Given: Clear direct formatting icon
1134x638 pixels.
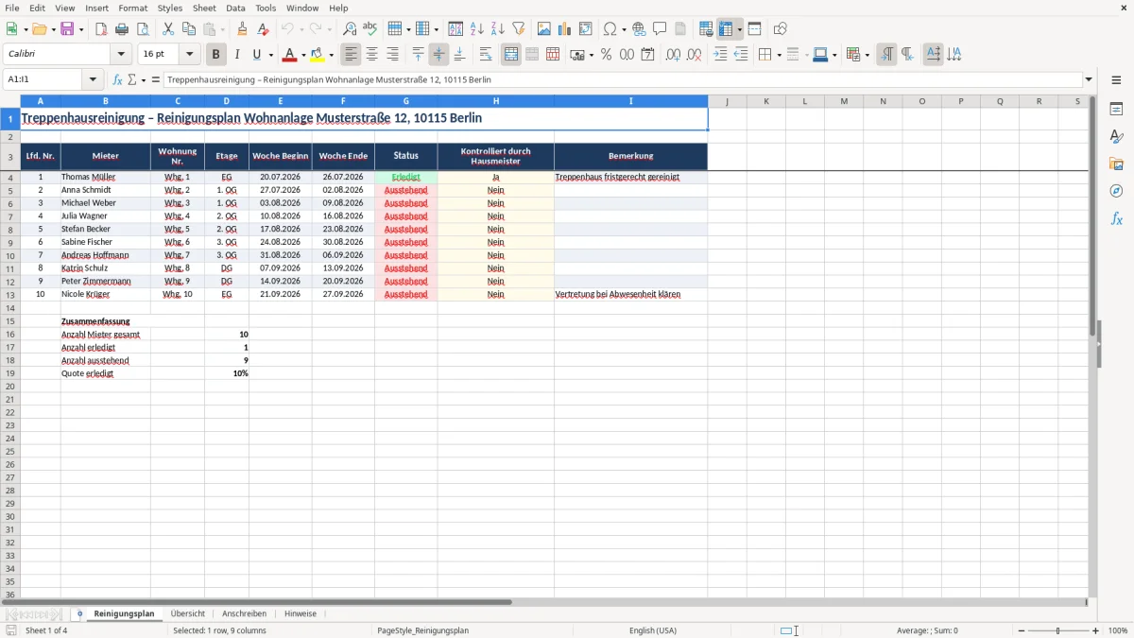Looking at the screenshot, I should click(264, 29).
